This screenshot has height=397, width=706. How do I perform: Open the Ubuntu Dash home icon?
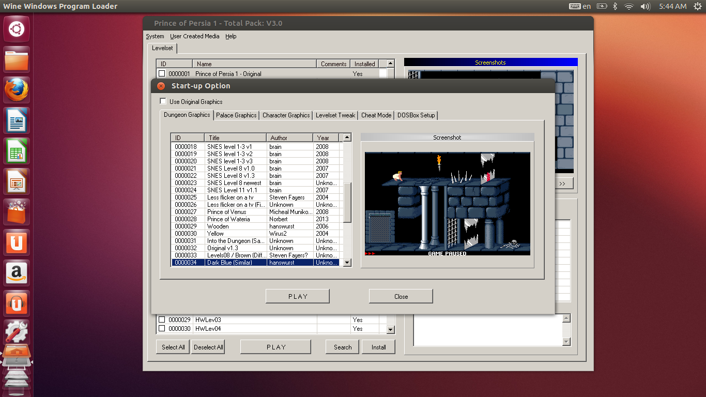click(17, 29)
